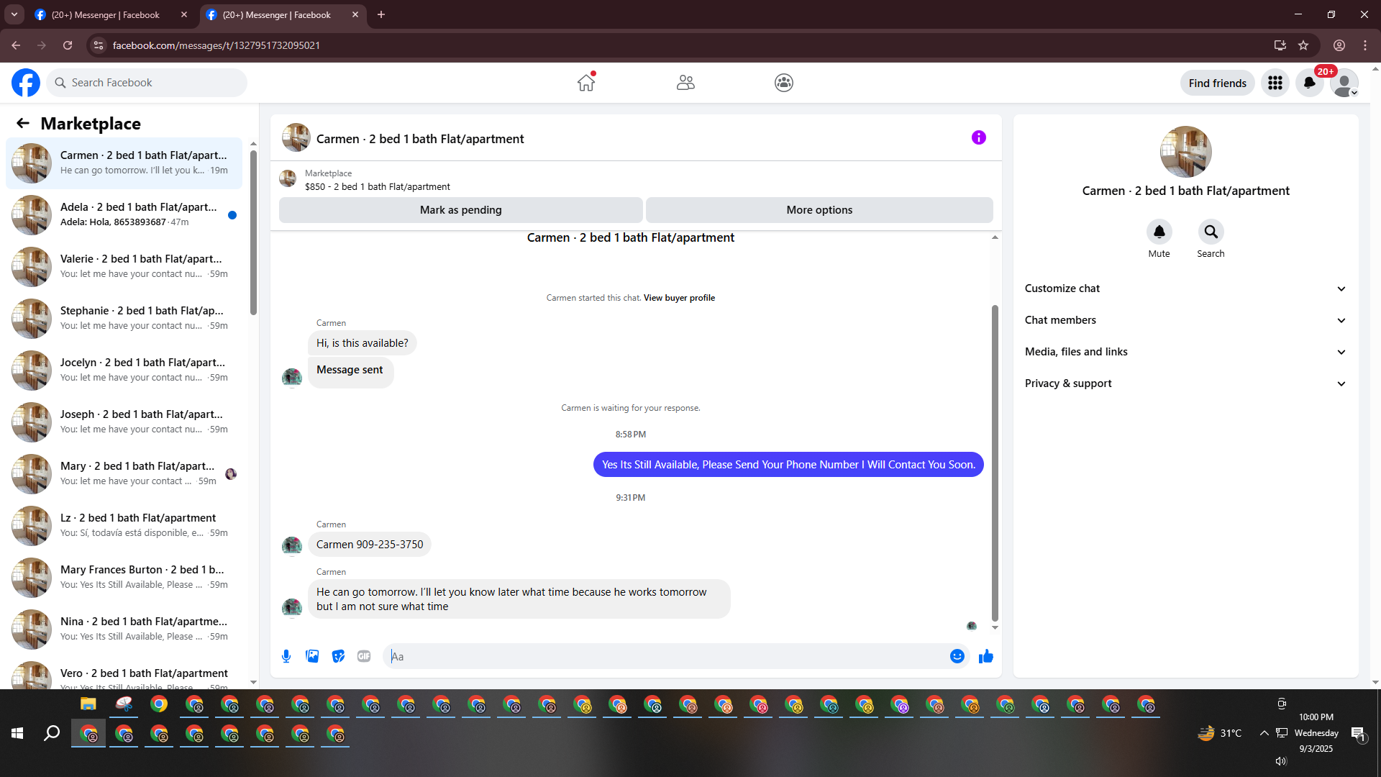Open the Nina conversation
Image resolution: width=1381 pixels, height=777 pixels.
(x=124, y=630)
